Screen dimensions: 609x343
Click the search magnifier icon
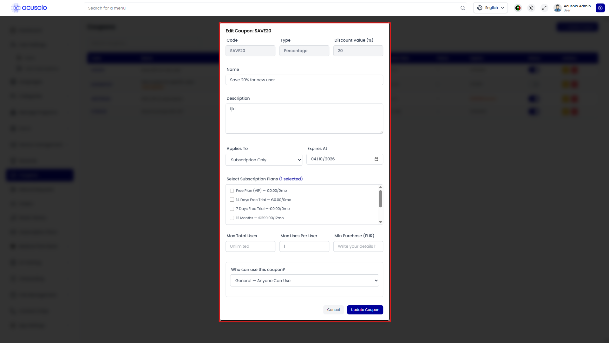click(463, 8)
